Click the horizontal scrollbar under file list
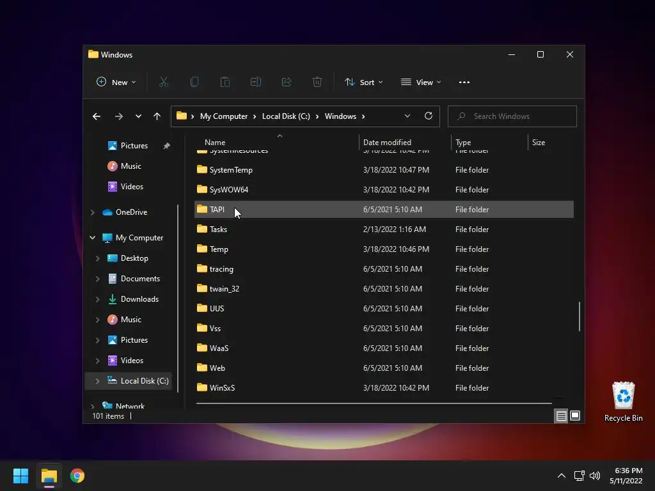Image resolution: width=655 pixels, height=491 pixels. click(374, 403)
